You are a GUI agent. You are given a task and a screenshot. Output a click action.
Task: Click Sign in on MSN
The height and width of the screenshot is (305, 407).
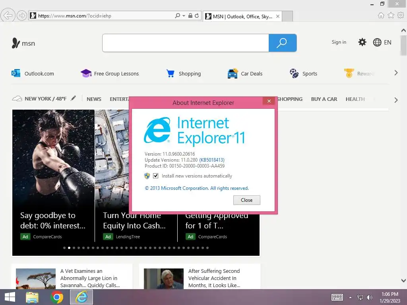pyautogui.click(x=339, y=42)
